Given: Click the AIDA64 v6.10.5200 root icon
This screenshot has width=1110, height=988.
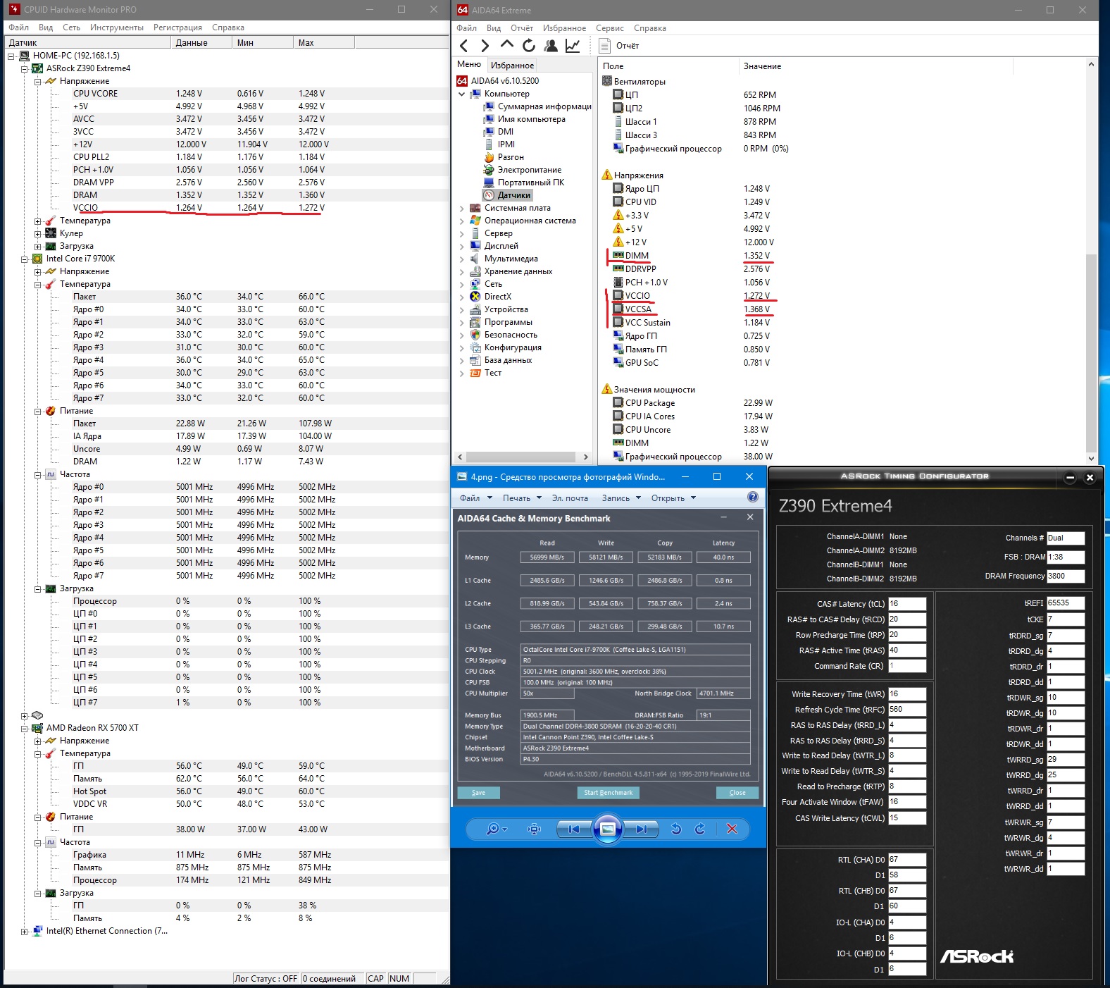Looking at the screenshot, I should 462,81.
